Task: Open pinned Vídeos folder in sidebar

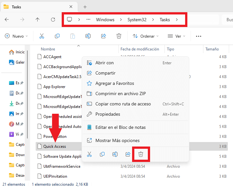Action: tap(16, 134)
